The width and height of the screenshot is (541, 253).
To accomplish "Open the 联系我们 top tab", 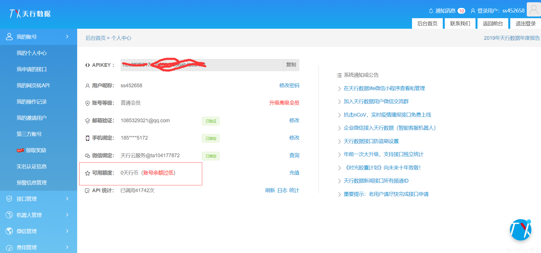I will coord(460,24).
